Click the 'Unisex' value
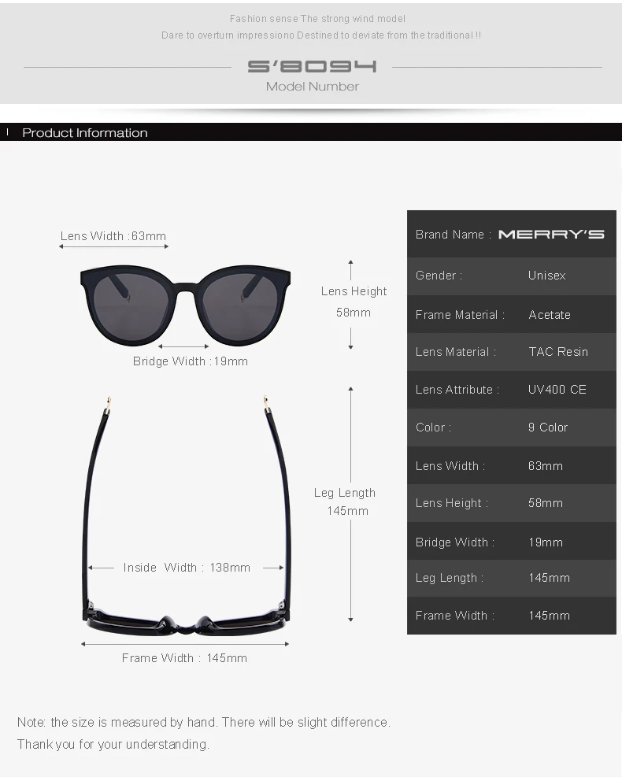The width and height of the screenshot is (622, 781). click(546, 276)
